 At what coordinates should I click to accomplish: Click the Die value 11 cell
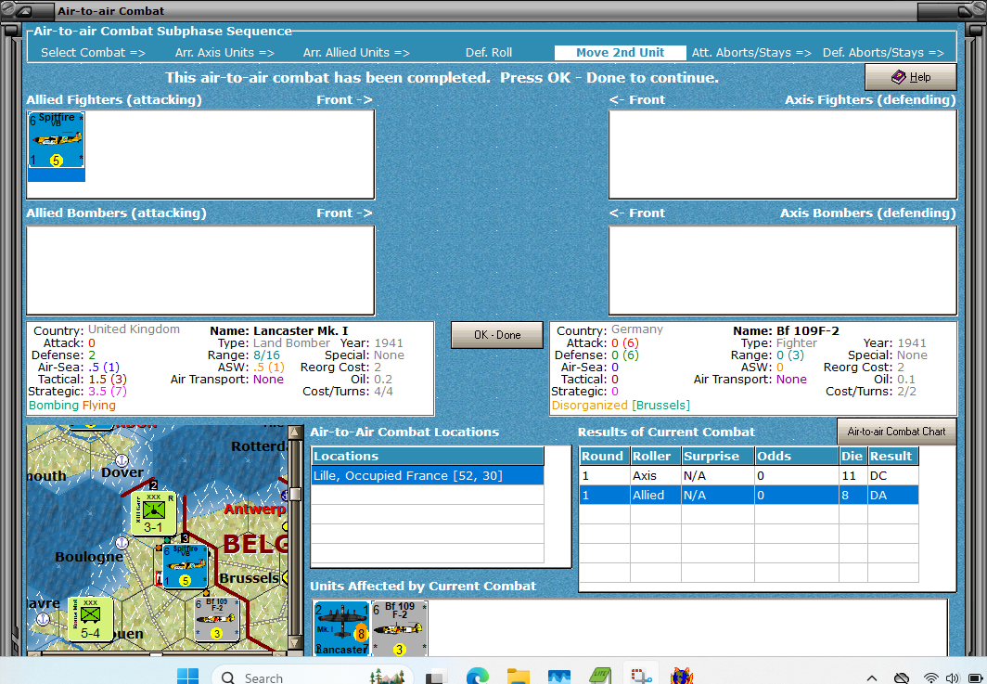[852, 475]
